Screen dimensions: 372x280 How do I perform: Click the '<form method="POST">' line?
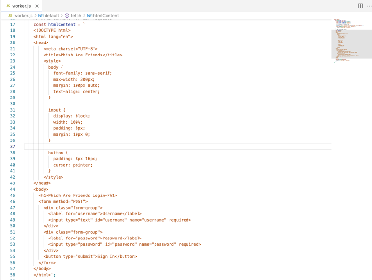pos(63,201)
